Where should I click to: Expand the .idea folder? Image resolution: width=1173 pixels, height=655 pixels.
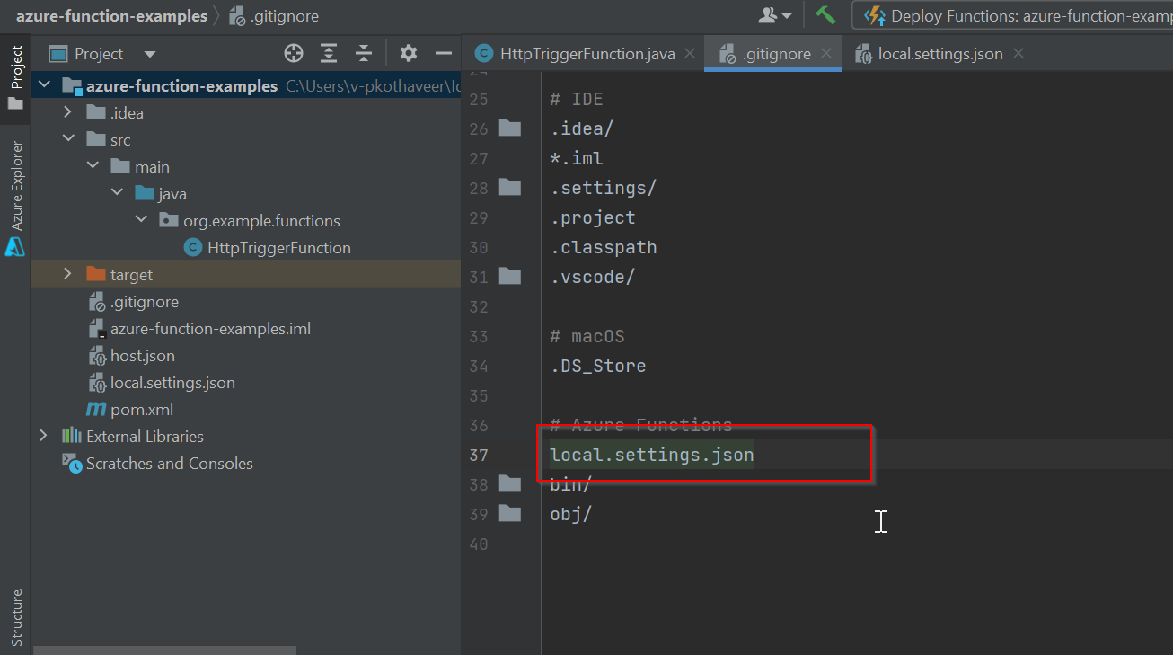click(68, 113)
